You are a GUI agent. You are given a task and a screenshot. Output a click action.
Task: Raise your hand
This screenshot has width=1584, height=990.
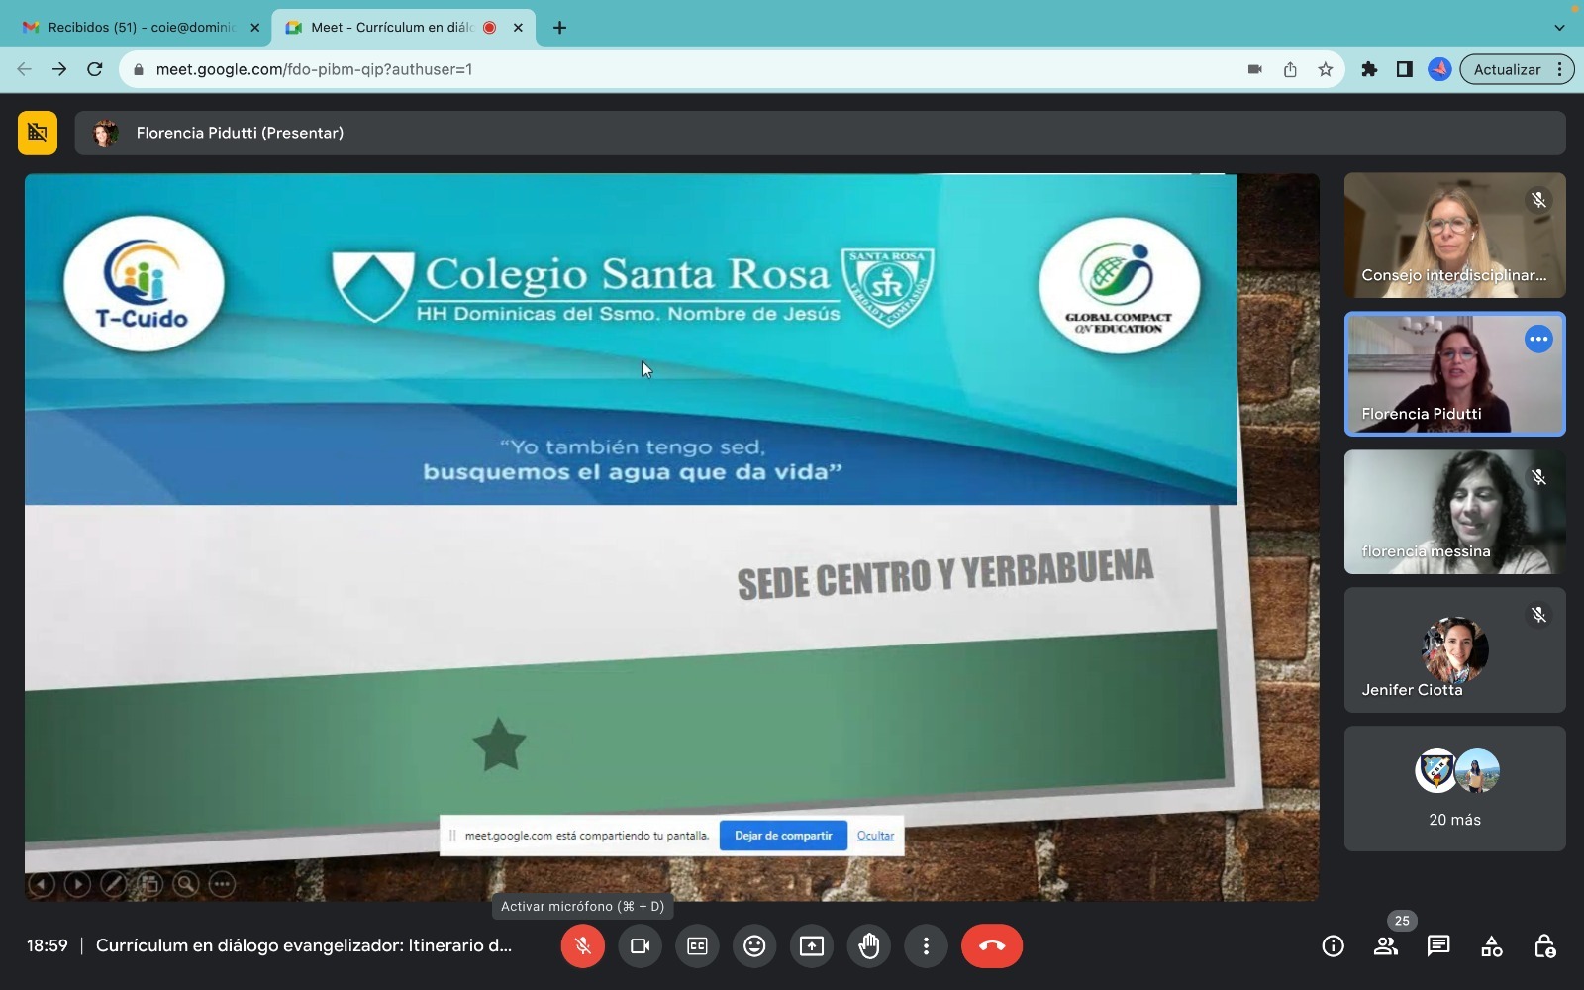(x=869, y=946)
